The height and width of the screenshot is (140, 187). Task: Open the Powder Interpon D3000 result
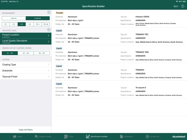pos(121,19)
